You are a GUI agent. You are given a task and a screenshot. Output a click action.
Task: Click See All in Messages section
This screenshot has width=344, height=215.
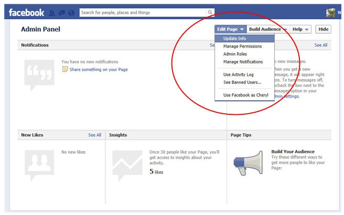(x=321, y=45)
